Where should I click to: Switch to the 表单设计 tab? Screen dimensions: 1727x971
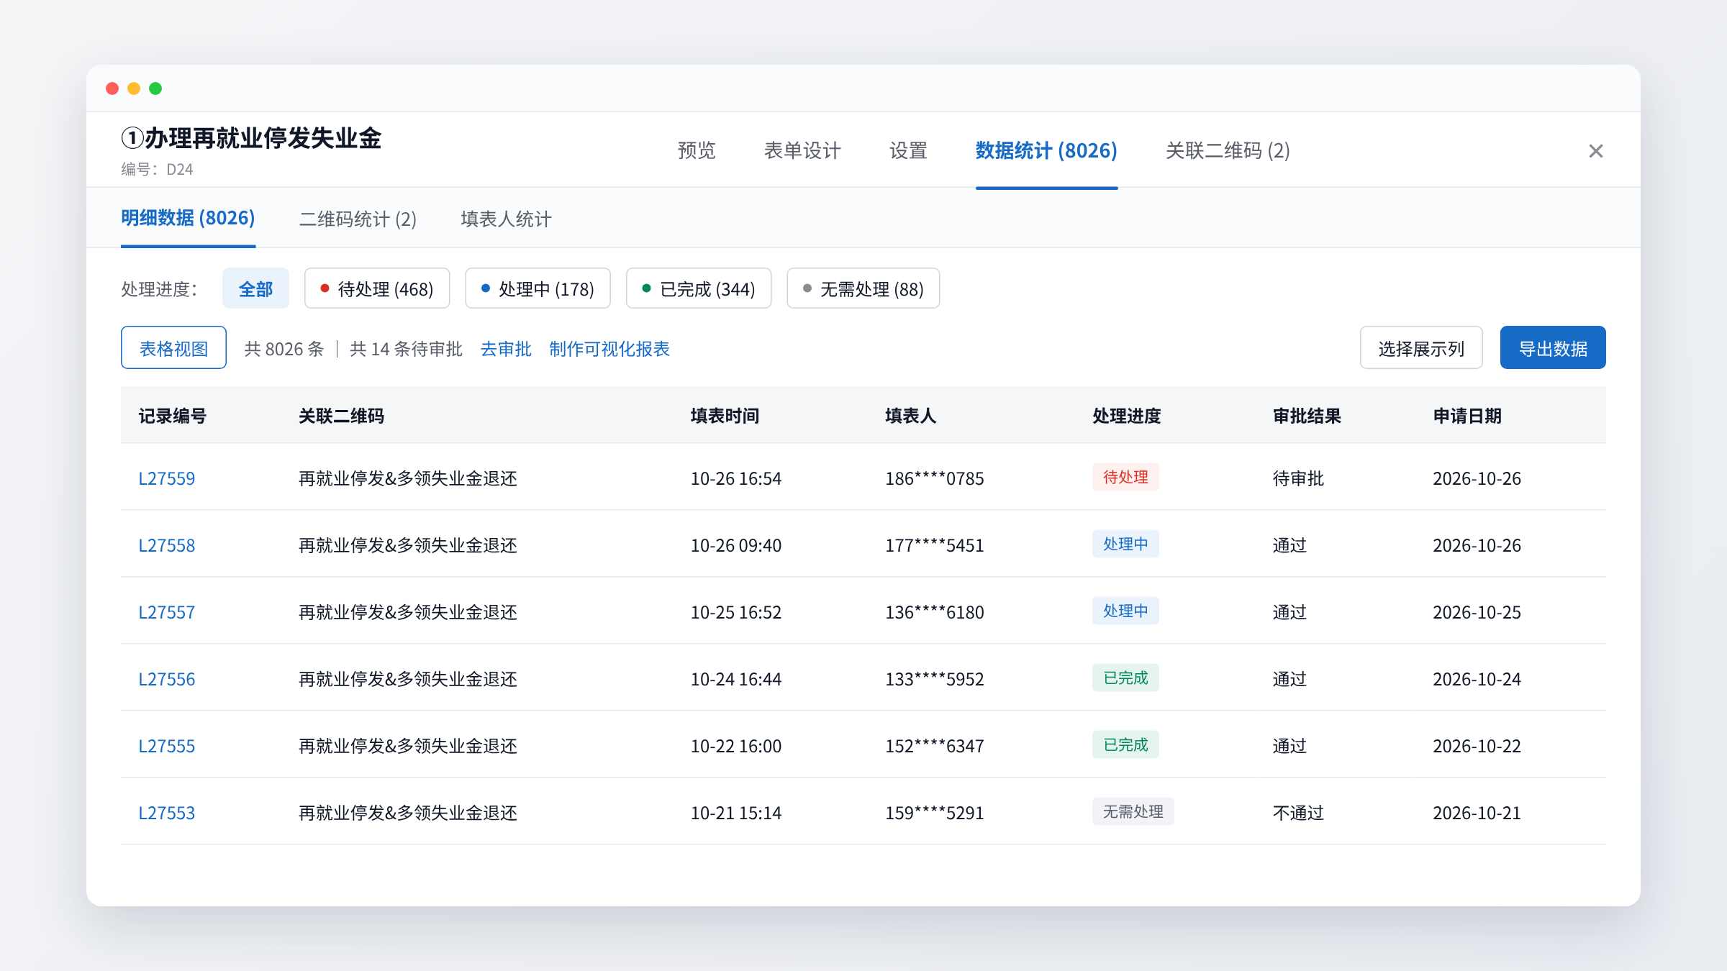click(802, 150)
